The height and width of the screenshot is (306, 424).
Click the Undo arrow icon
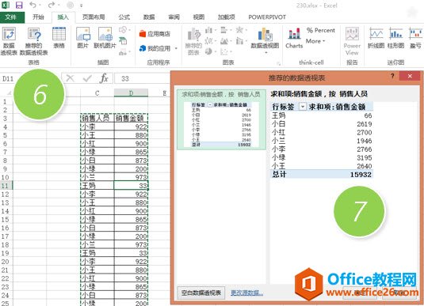(33, 5)
